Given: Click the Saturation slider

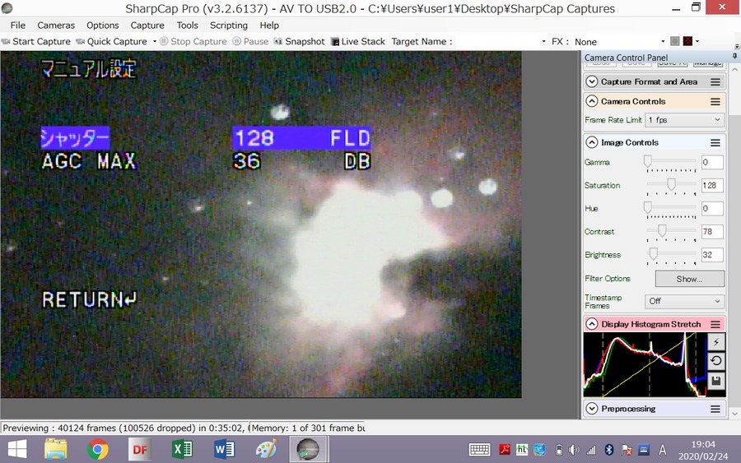Looking at the screenshot, I should (671, 185).
